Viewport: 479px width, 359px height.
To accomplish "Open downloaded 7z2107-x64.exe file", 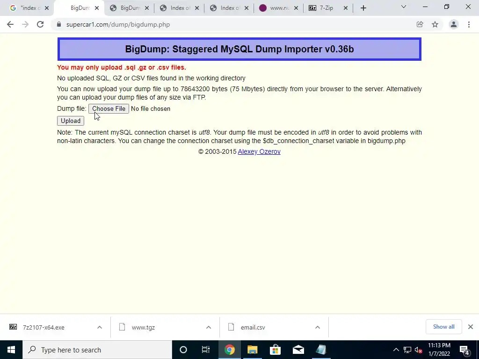I will (x=44, y=327).
